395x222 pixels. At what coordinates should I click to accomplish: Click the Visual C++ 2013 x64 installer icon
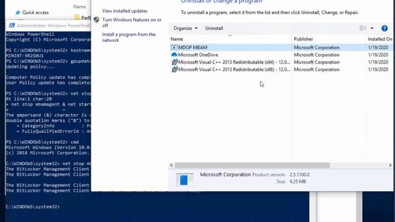(x=174, y=62)
